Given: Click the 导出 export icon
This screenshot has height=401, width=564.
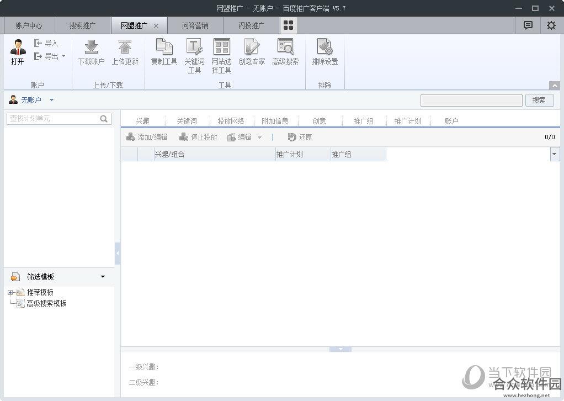Looking at the screenshot, I should (x=38, y=56).
